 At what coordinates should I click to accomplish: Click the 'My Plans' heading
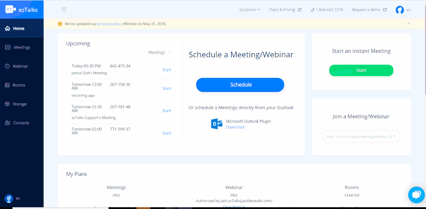77,174
